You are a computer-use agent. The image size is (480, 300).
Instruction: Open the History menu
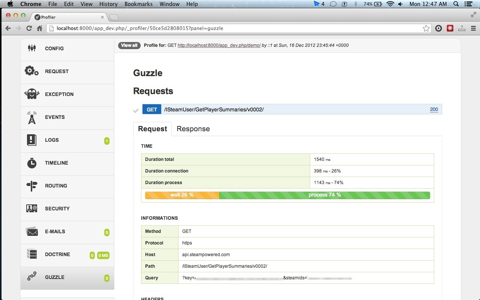[x=108, y=4]
